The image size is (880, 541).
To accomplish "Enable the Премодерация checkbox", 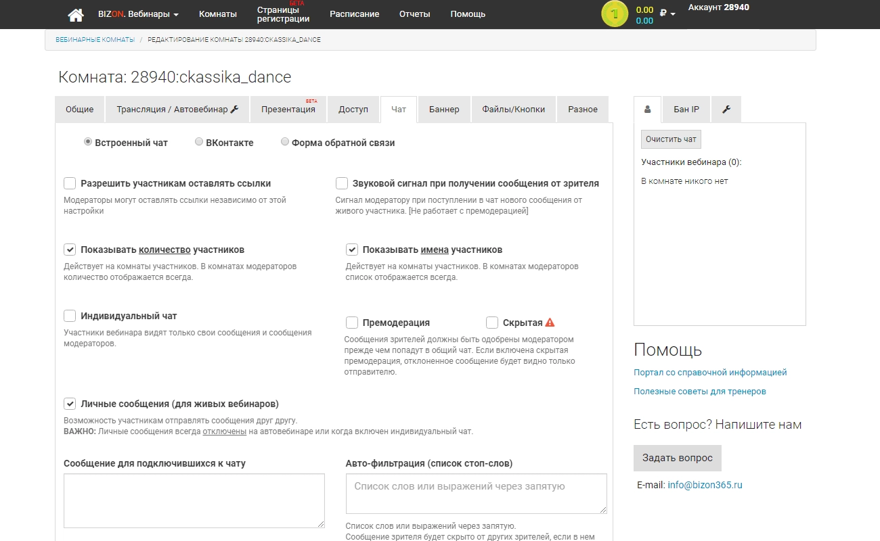I will 352,323.
